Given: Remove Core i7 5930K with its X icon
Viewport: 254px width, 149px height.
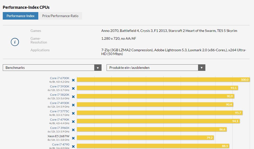Looking at the screenshot, I should pos(73,88).
